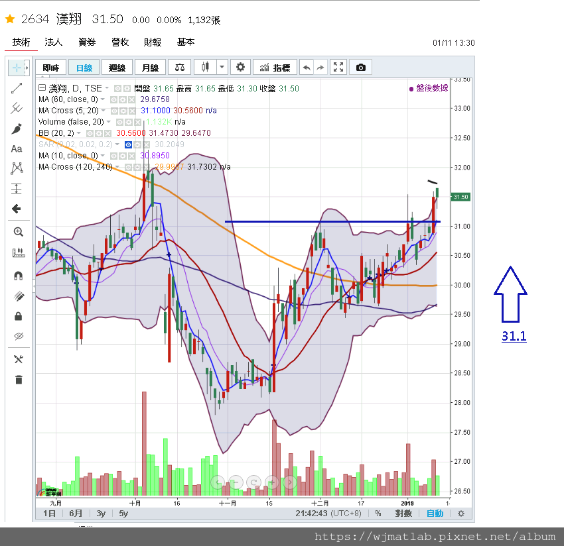Hide all drawings with crossed-eye icon
The width and height of the screenshot is (564, 546).
click(x=19, y=336)
